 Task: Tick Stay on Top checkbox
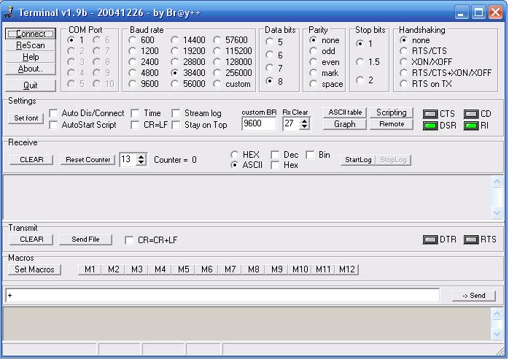point(176,125)
